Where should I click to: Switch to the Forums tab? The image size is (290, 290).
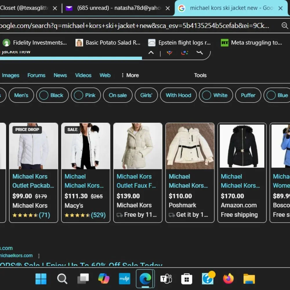click(37, 75)
